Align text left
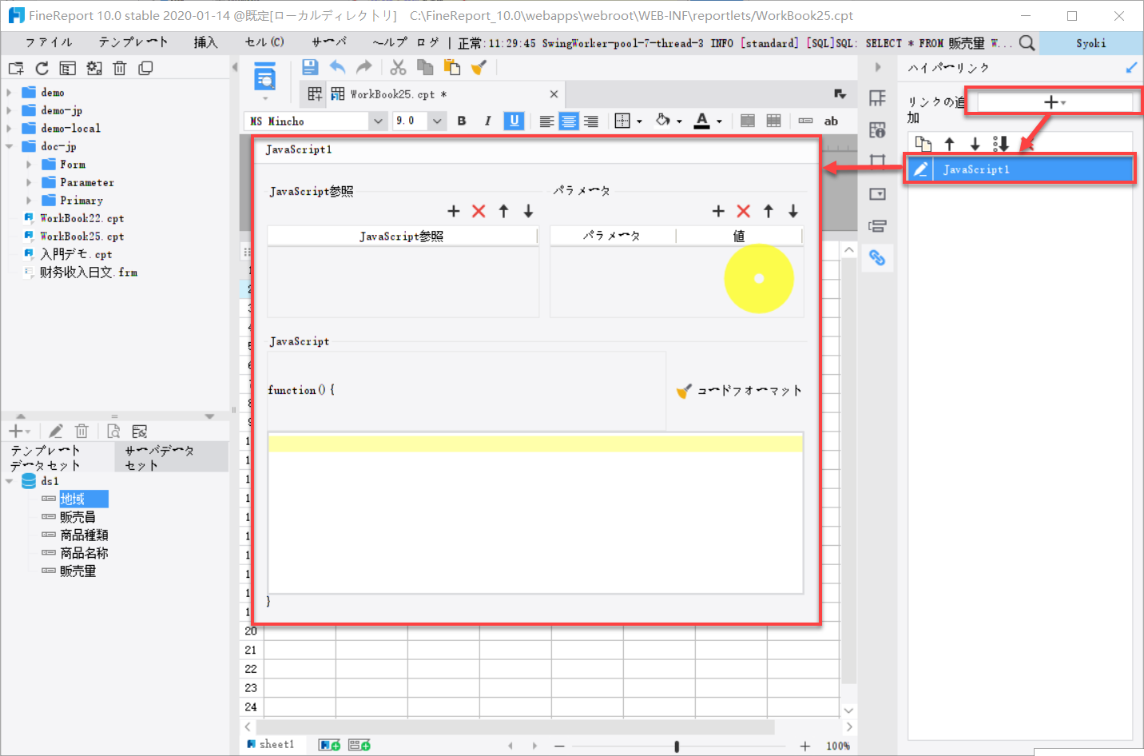This screenshot has height=756, width=1144. pyautogui.click(x=546, y=121)
